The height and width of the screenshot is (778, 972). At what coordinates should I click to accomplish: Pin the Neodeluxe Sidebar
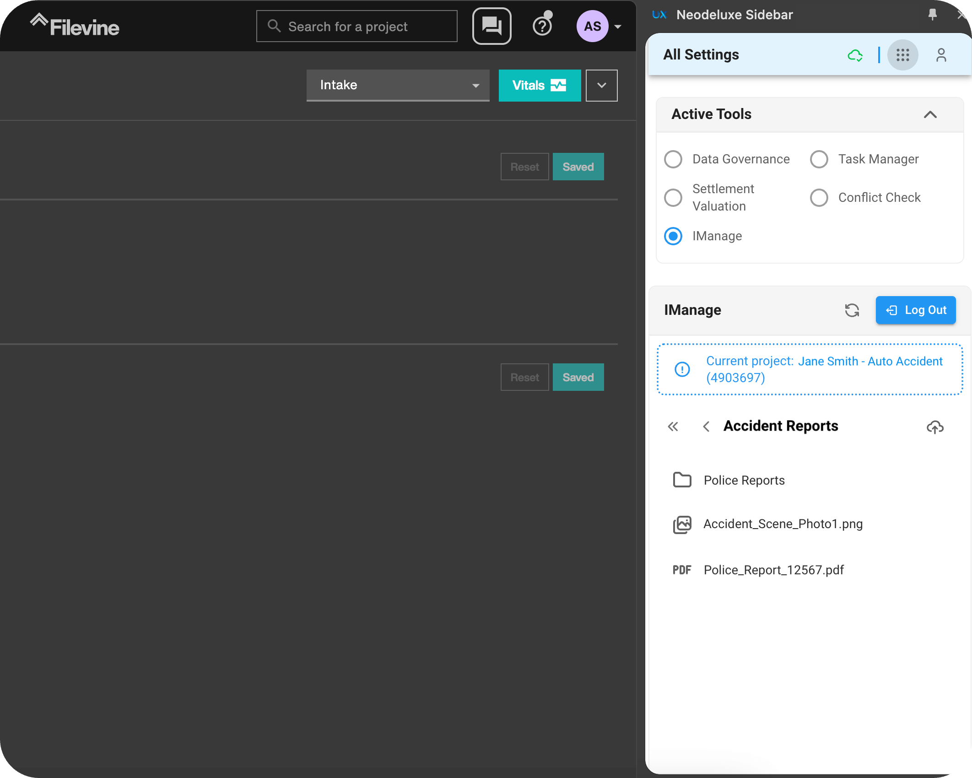(932, 15)
